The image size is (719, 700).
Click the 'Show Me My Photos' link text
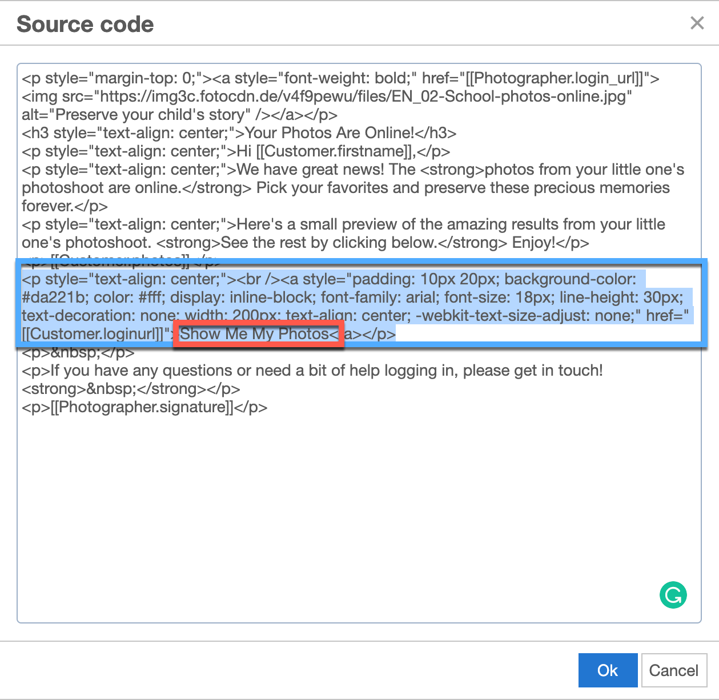(254, 334)
